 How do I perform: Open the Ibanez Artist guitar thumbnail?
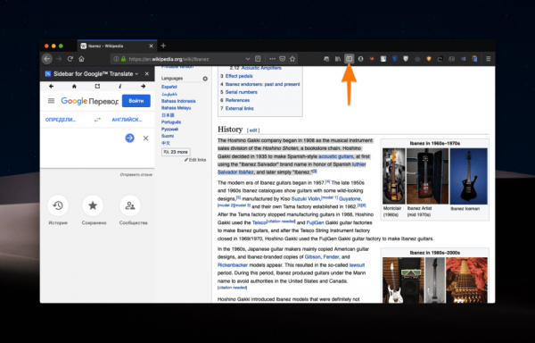point(427,176)
